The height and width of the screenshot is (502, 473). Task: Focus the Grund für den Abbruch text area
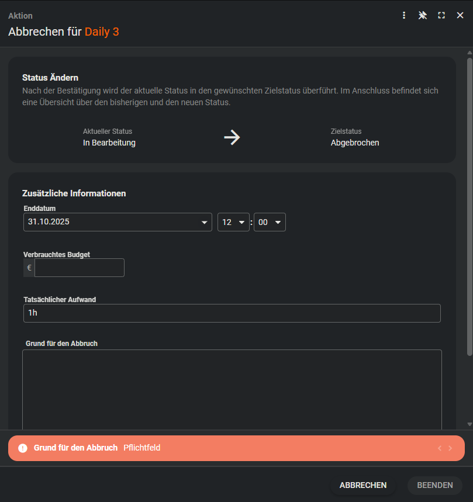(x=232, y=389)
